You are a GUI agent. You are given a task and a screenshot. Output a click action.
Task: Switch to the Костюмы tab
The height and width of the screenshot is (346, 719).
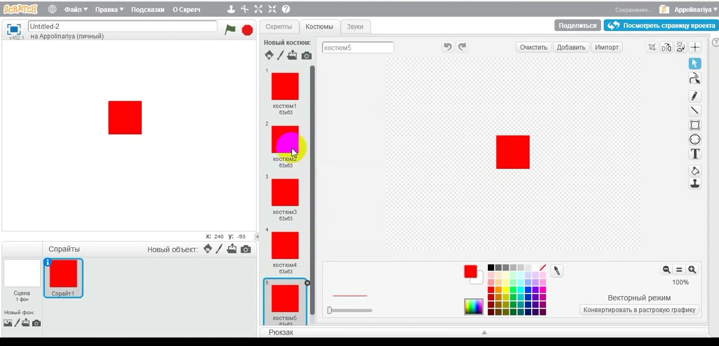click(320, 27)
